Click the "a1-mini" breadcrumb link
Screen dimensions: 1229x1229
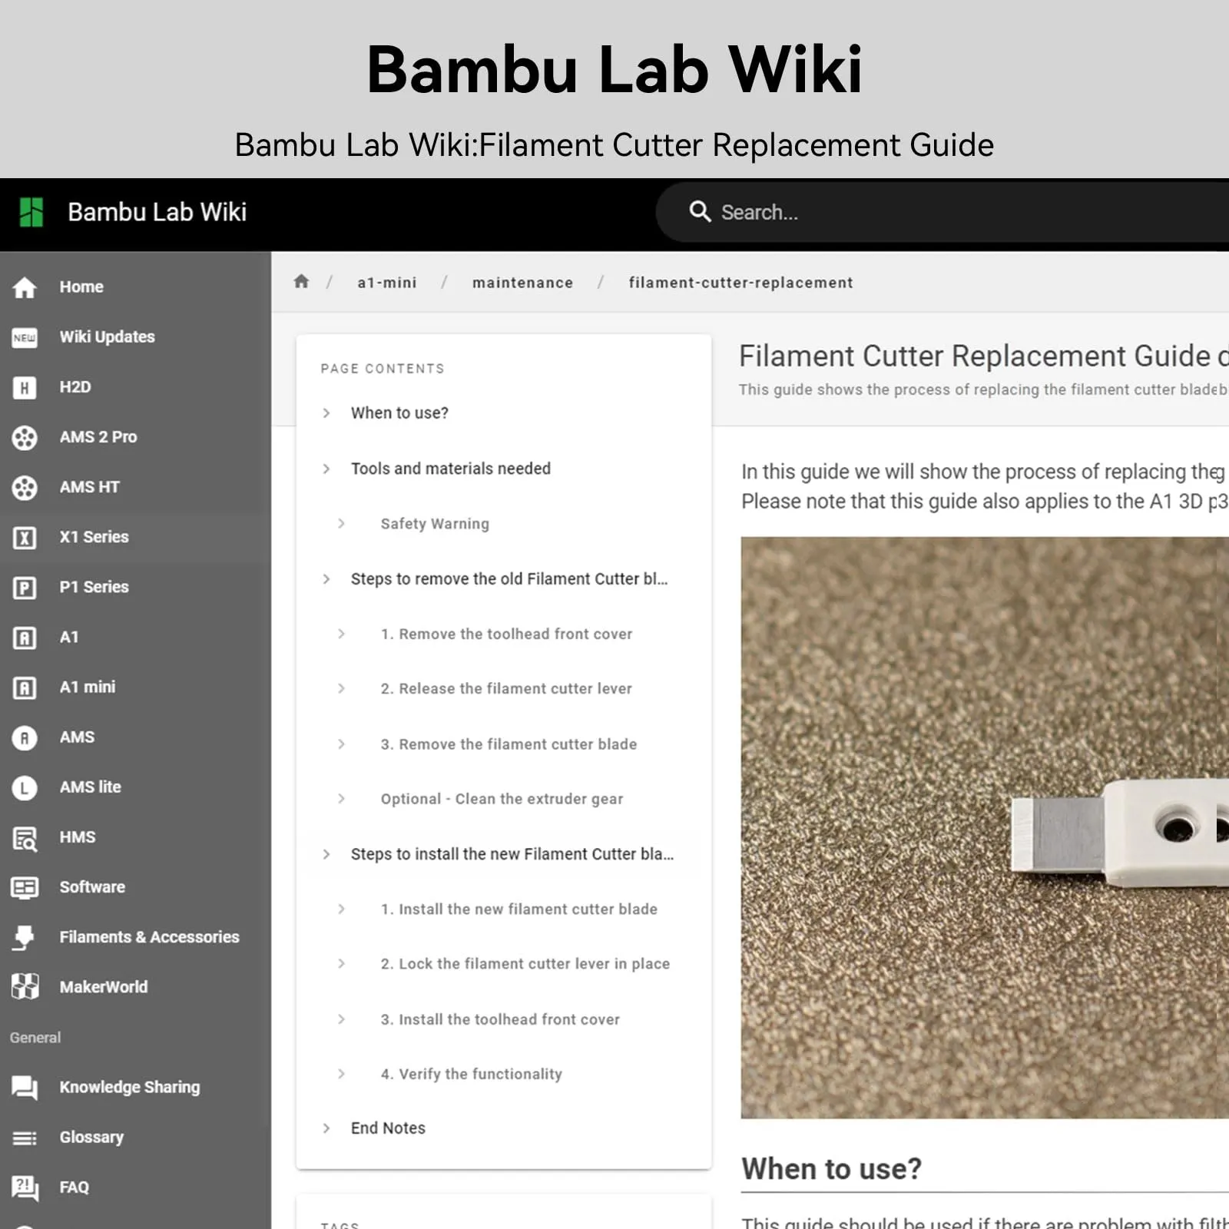click(386, 283)
